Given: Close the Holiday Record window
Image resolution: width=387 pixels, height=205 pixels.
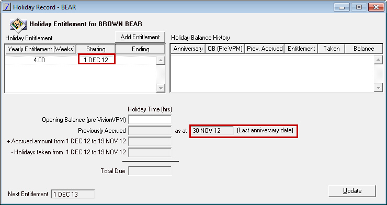Looking at the screenshot, I should pos(376,7).
